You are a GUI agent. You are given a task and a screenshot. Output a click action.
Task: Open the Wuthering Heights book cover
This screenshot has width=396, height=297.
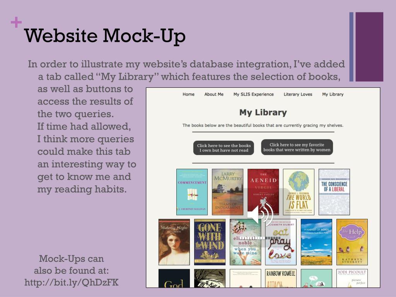[x=174, y=242]
